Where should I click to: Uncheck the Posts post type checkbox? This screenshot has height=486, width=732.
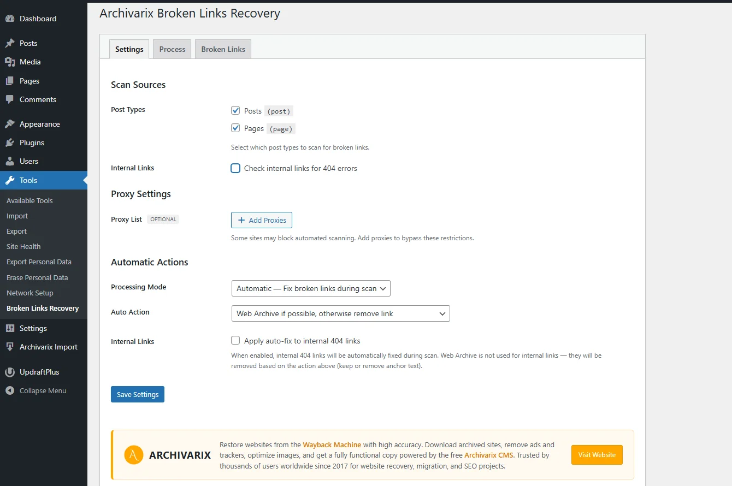coord(235,110)
